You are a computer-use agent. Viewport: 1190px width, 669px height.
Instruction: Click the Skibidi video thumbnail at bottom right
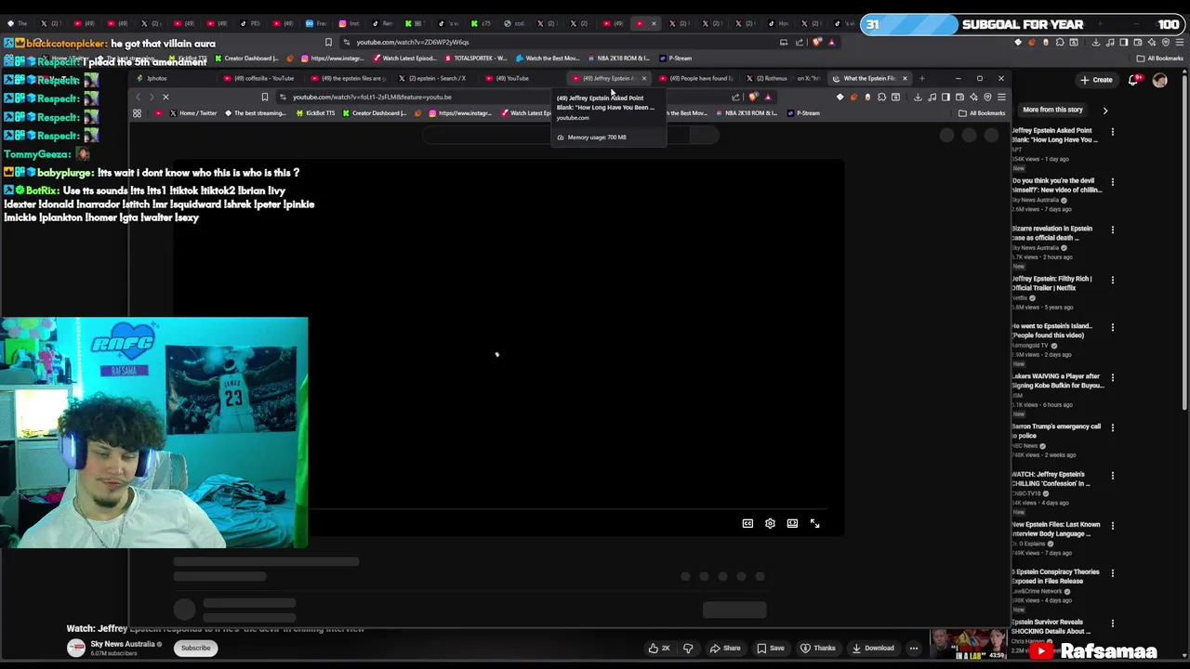click(x=968, y=643)
